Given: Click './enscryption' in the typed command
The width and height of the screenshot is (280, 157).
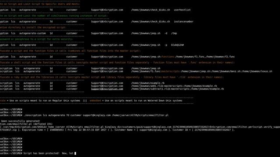Looking at the screenshot, I should click(33, 115).
